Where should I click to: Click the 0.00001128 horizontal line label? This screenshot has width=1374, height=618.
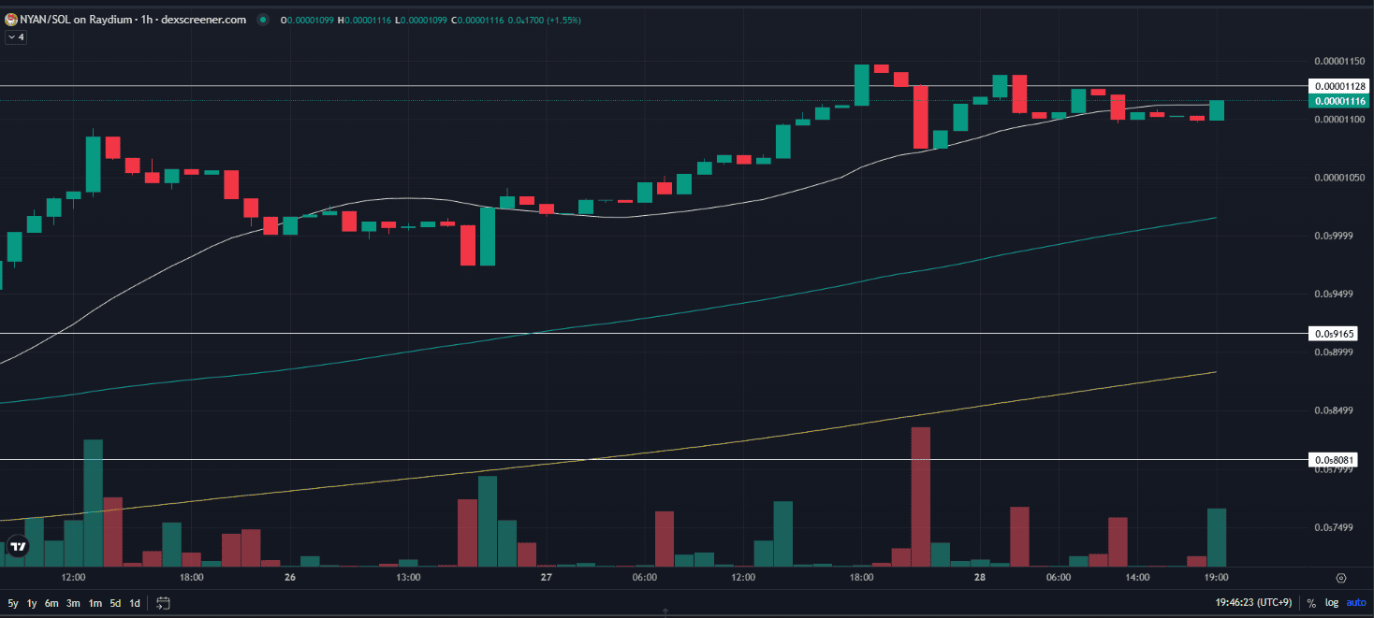click(x=1340, y=86)
